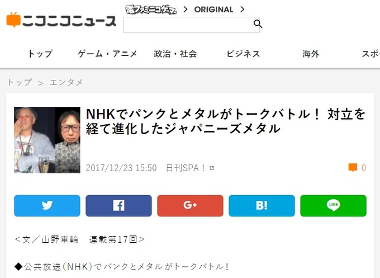This screenshot has height=278, width=380.
Task: Open the ORIGINAL link
Action: [213, 10]
